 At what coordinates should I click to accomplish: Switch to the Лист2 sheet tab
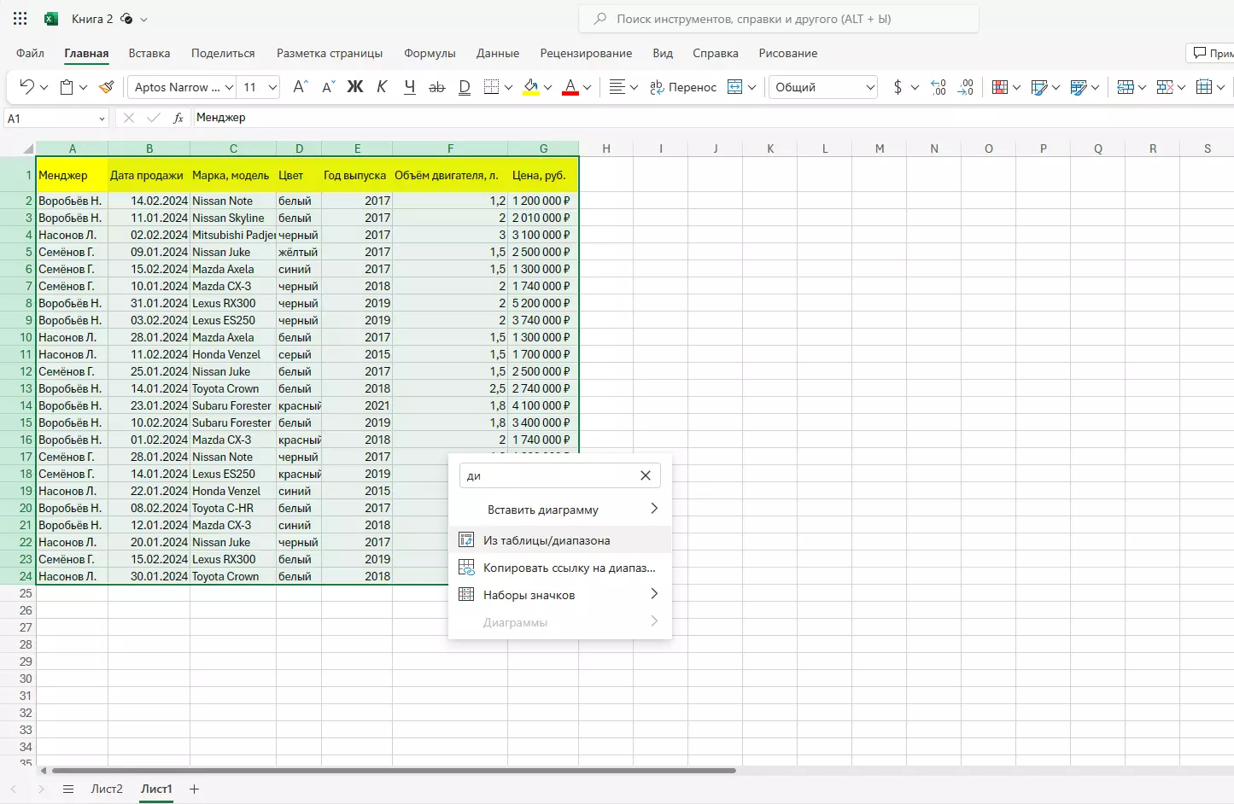107,789
